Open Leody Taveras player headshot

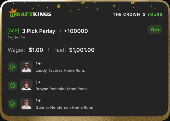[26, 67]
